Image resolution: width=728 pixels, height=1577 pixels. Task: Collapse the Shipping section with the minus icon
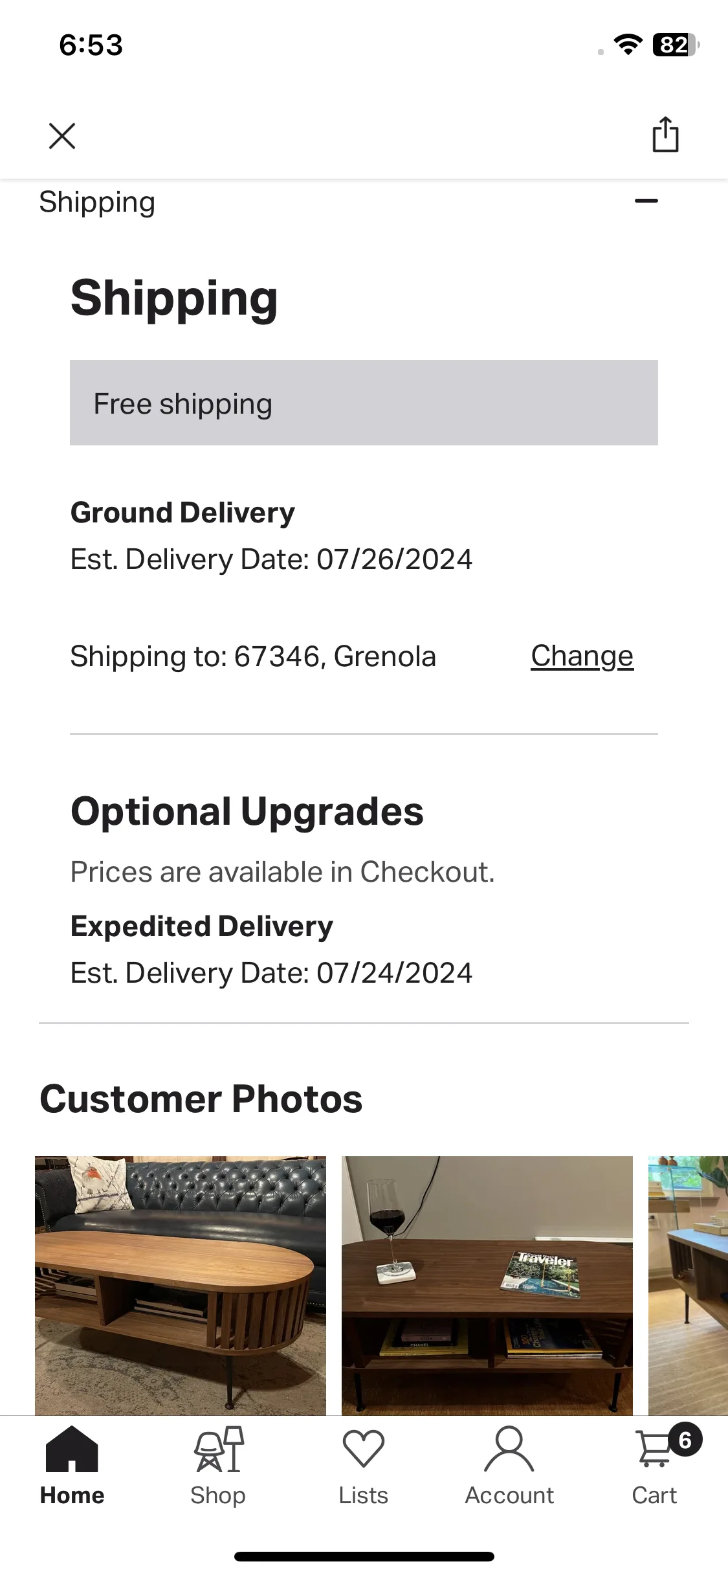coord(646,201)
